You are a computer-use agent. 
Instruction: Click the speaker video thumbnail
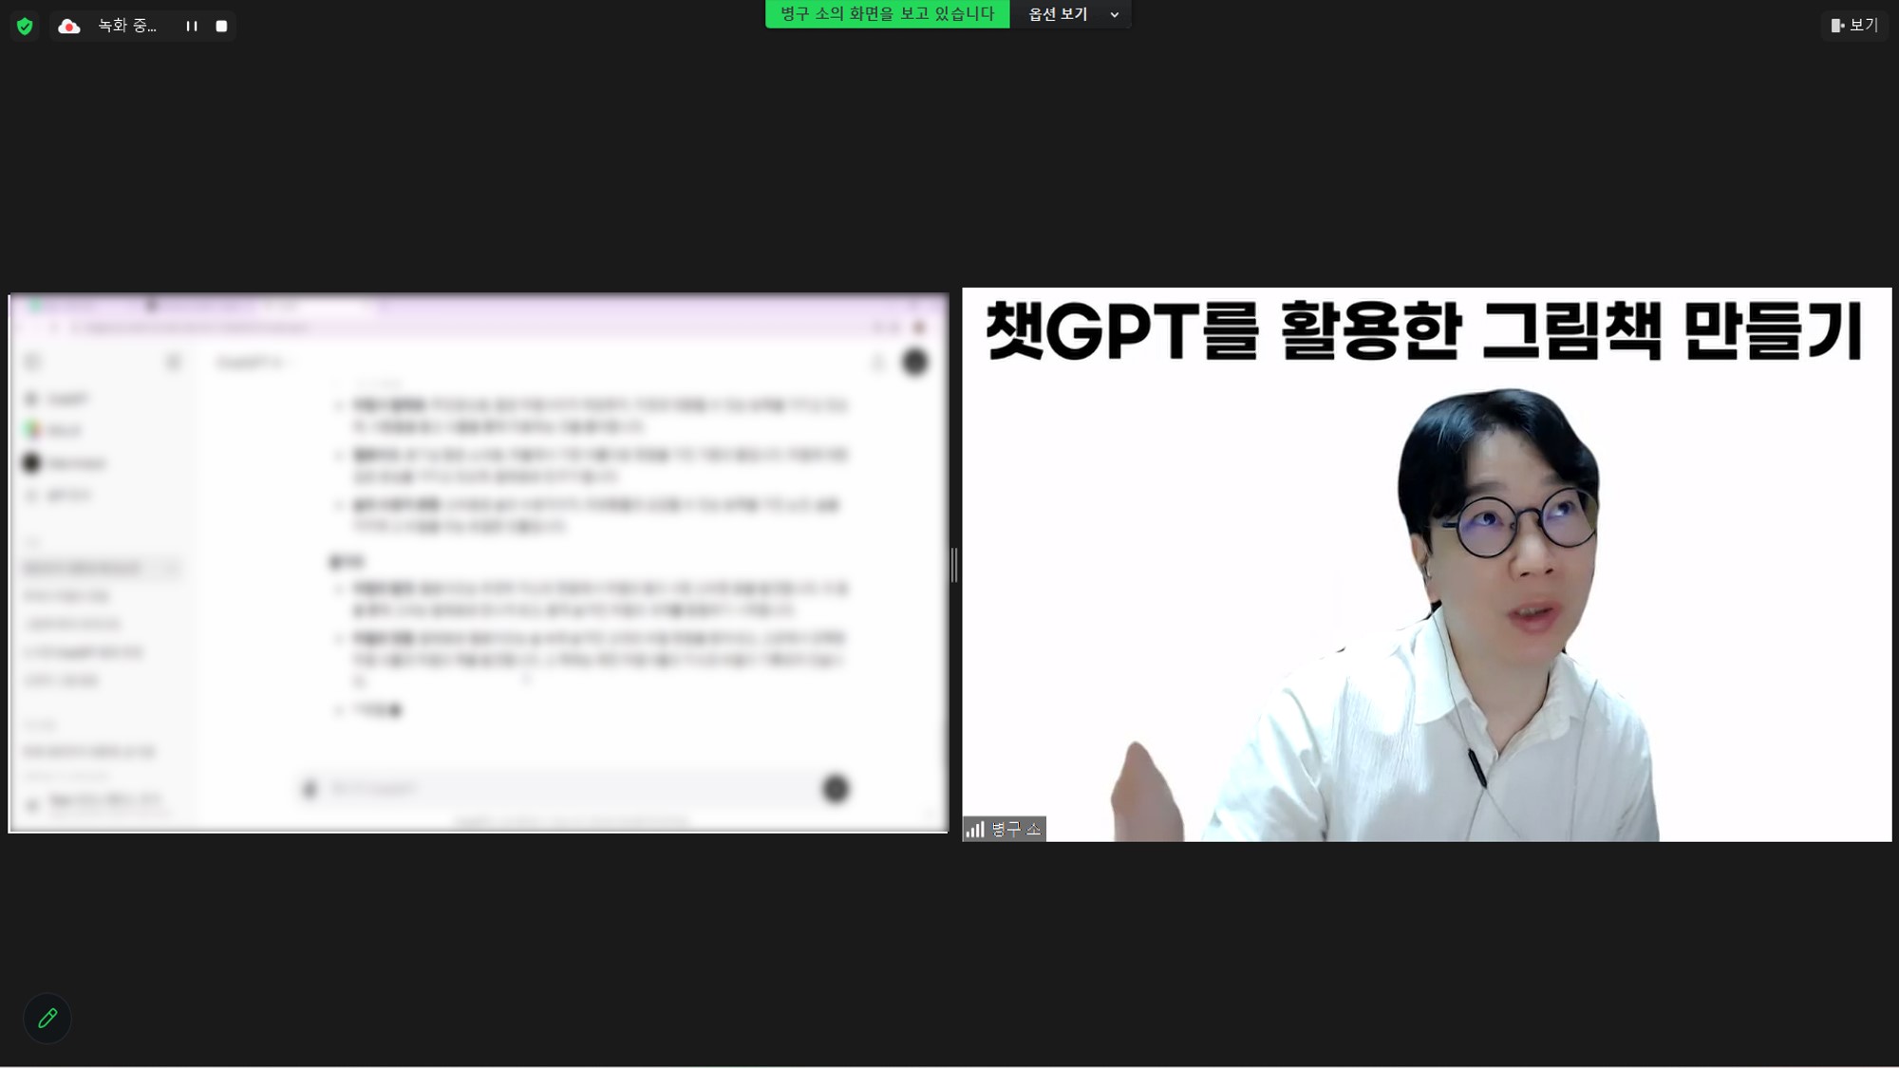(x=1426, y=565)
